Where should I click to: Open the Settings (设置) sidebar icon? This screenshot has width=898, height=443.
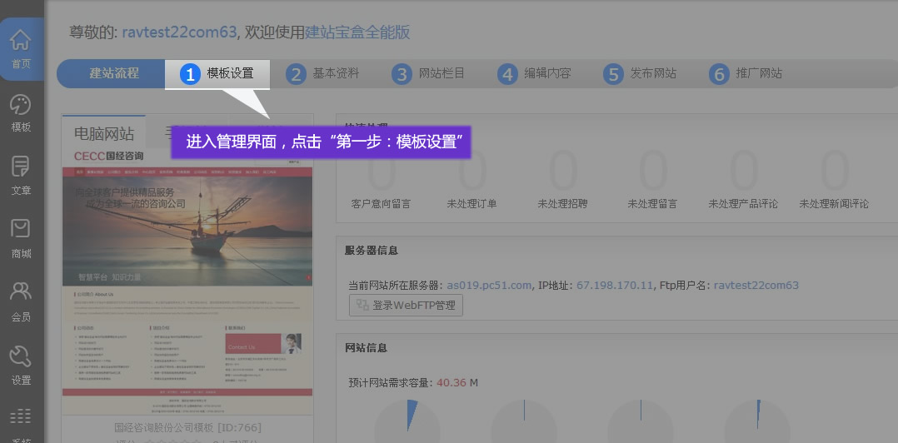[21, 366]
